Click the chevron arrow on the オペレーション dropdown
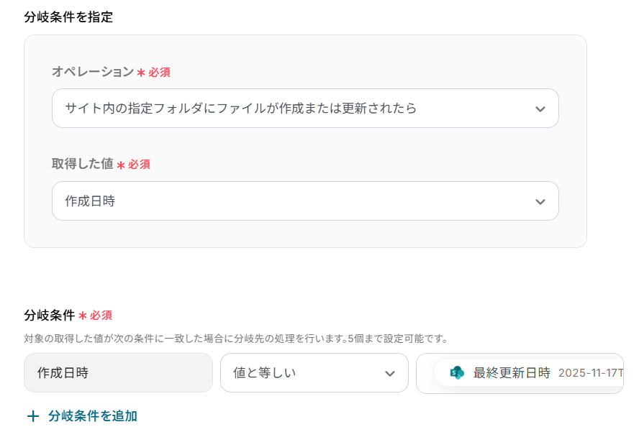The width and height of the screenshot is (639, 432). point(540,109)
